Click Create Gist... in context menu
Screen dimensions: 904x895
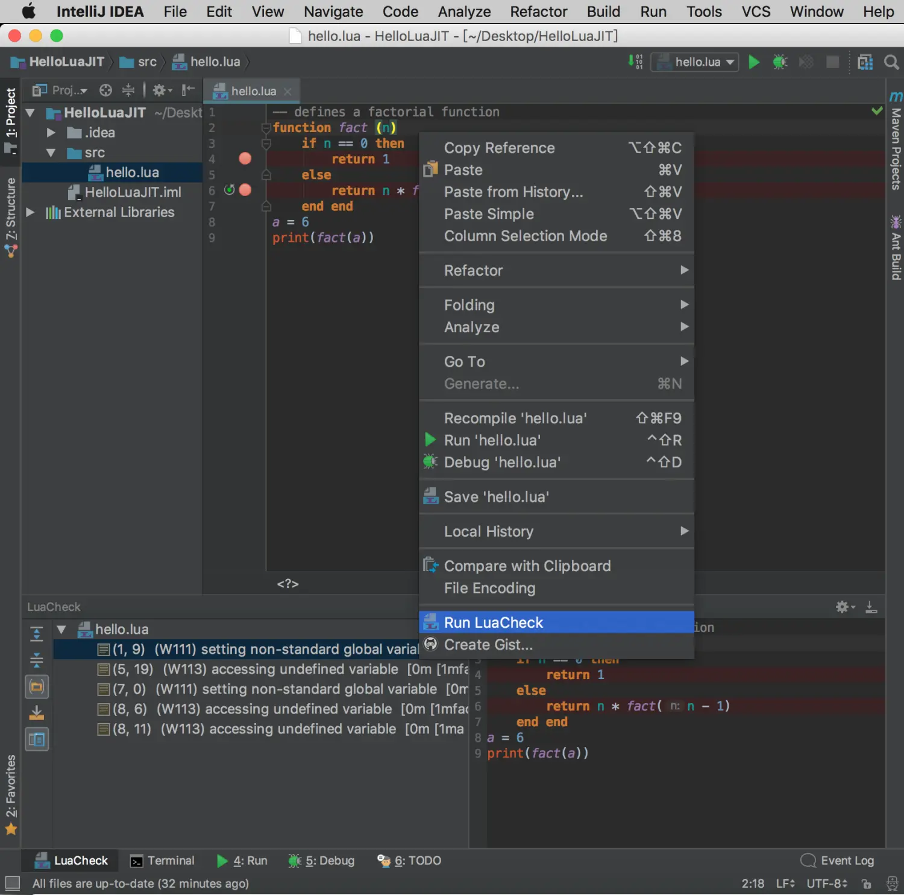[556, 645]
